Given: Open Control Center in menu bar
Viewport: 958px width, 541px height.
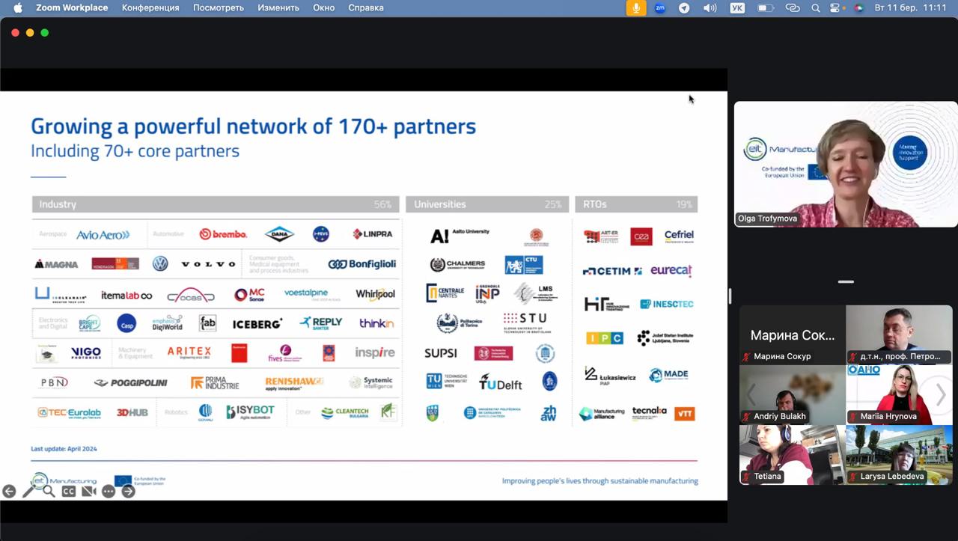Looking at the screenshot, I should point(836,7).
